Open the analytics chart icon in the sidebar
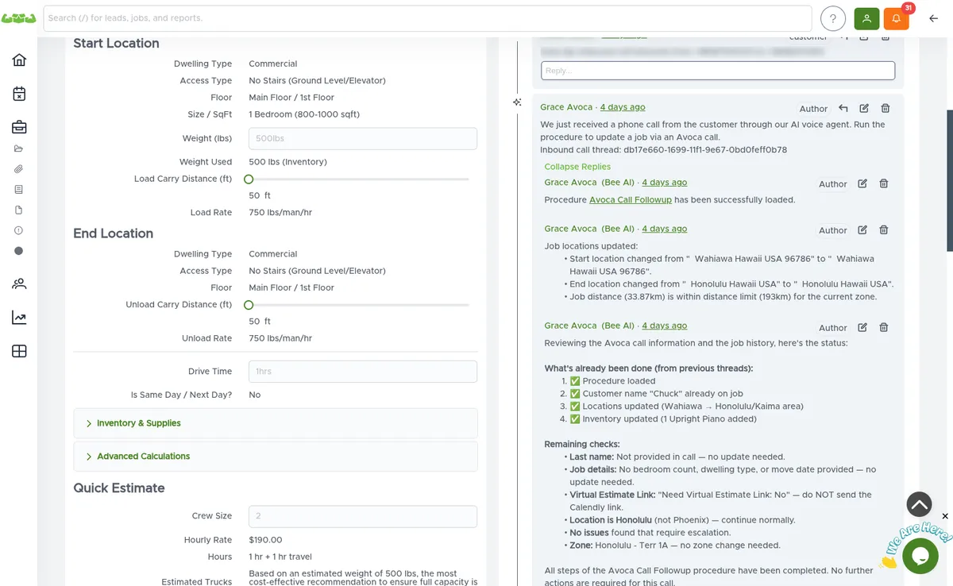The width and height of the screenshot is (953, 586). [18, 317]
